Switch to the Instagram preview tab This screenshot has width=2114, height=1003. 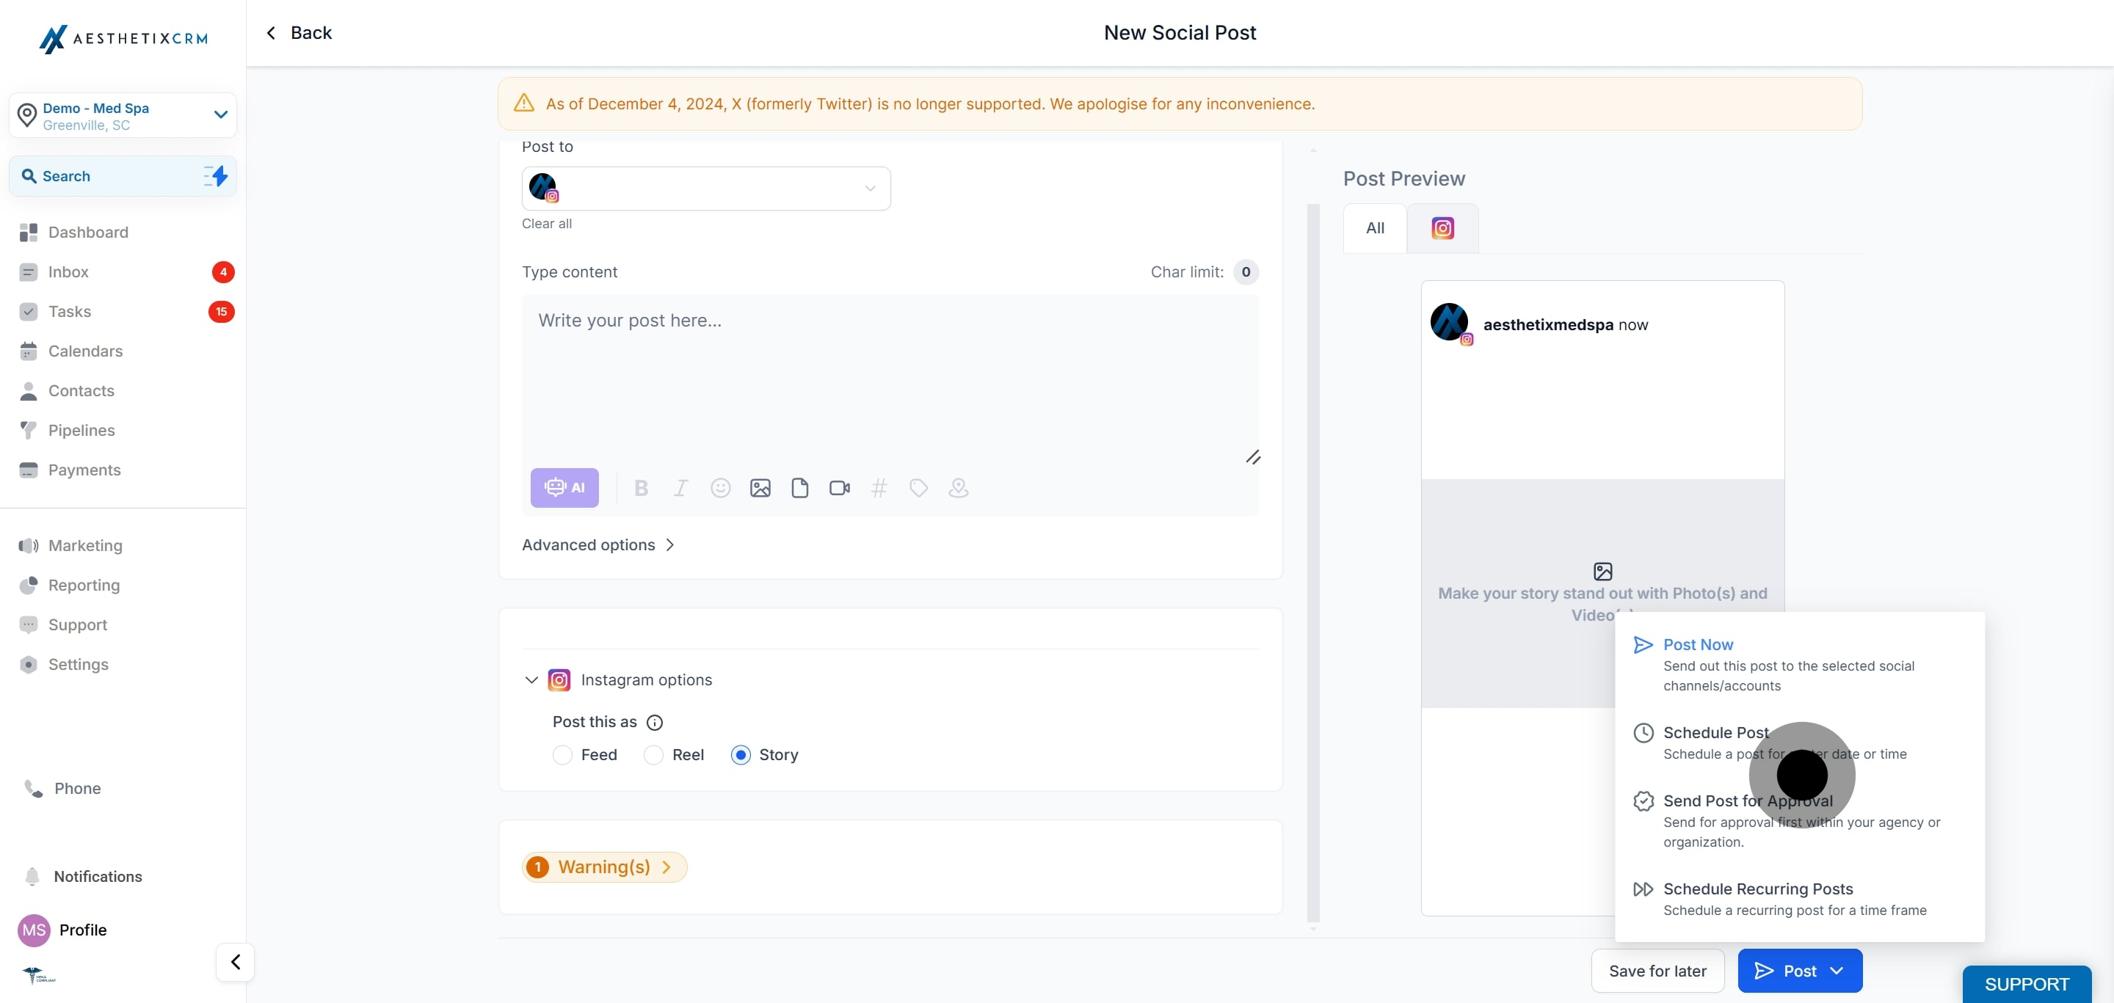point(1442,228)
